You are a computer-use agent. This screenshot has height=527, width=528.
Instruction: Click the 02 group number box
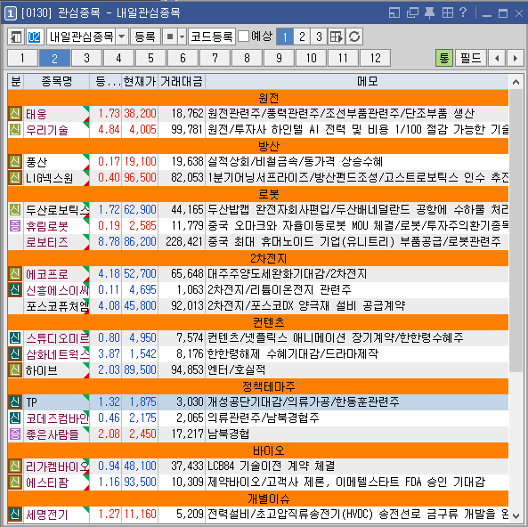(35, 36)
